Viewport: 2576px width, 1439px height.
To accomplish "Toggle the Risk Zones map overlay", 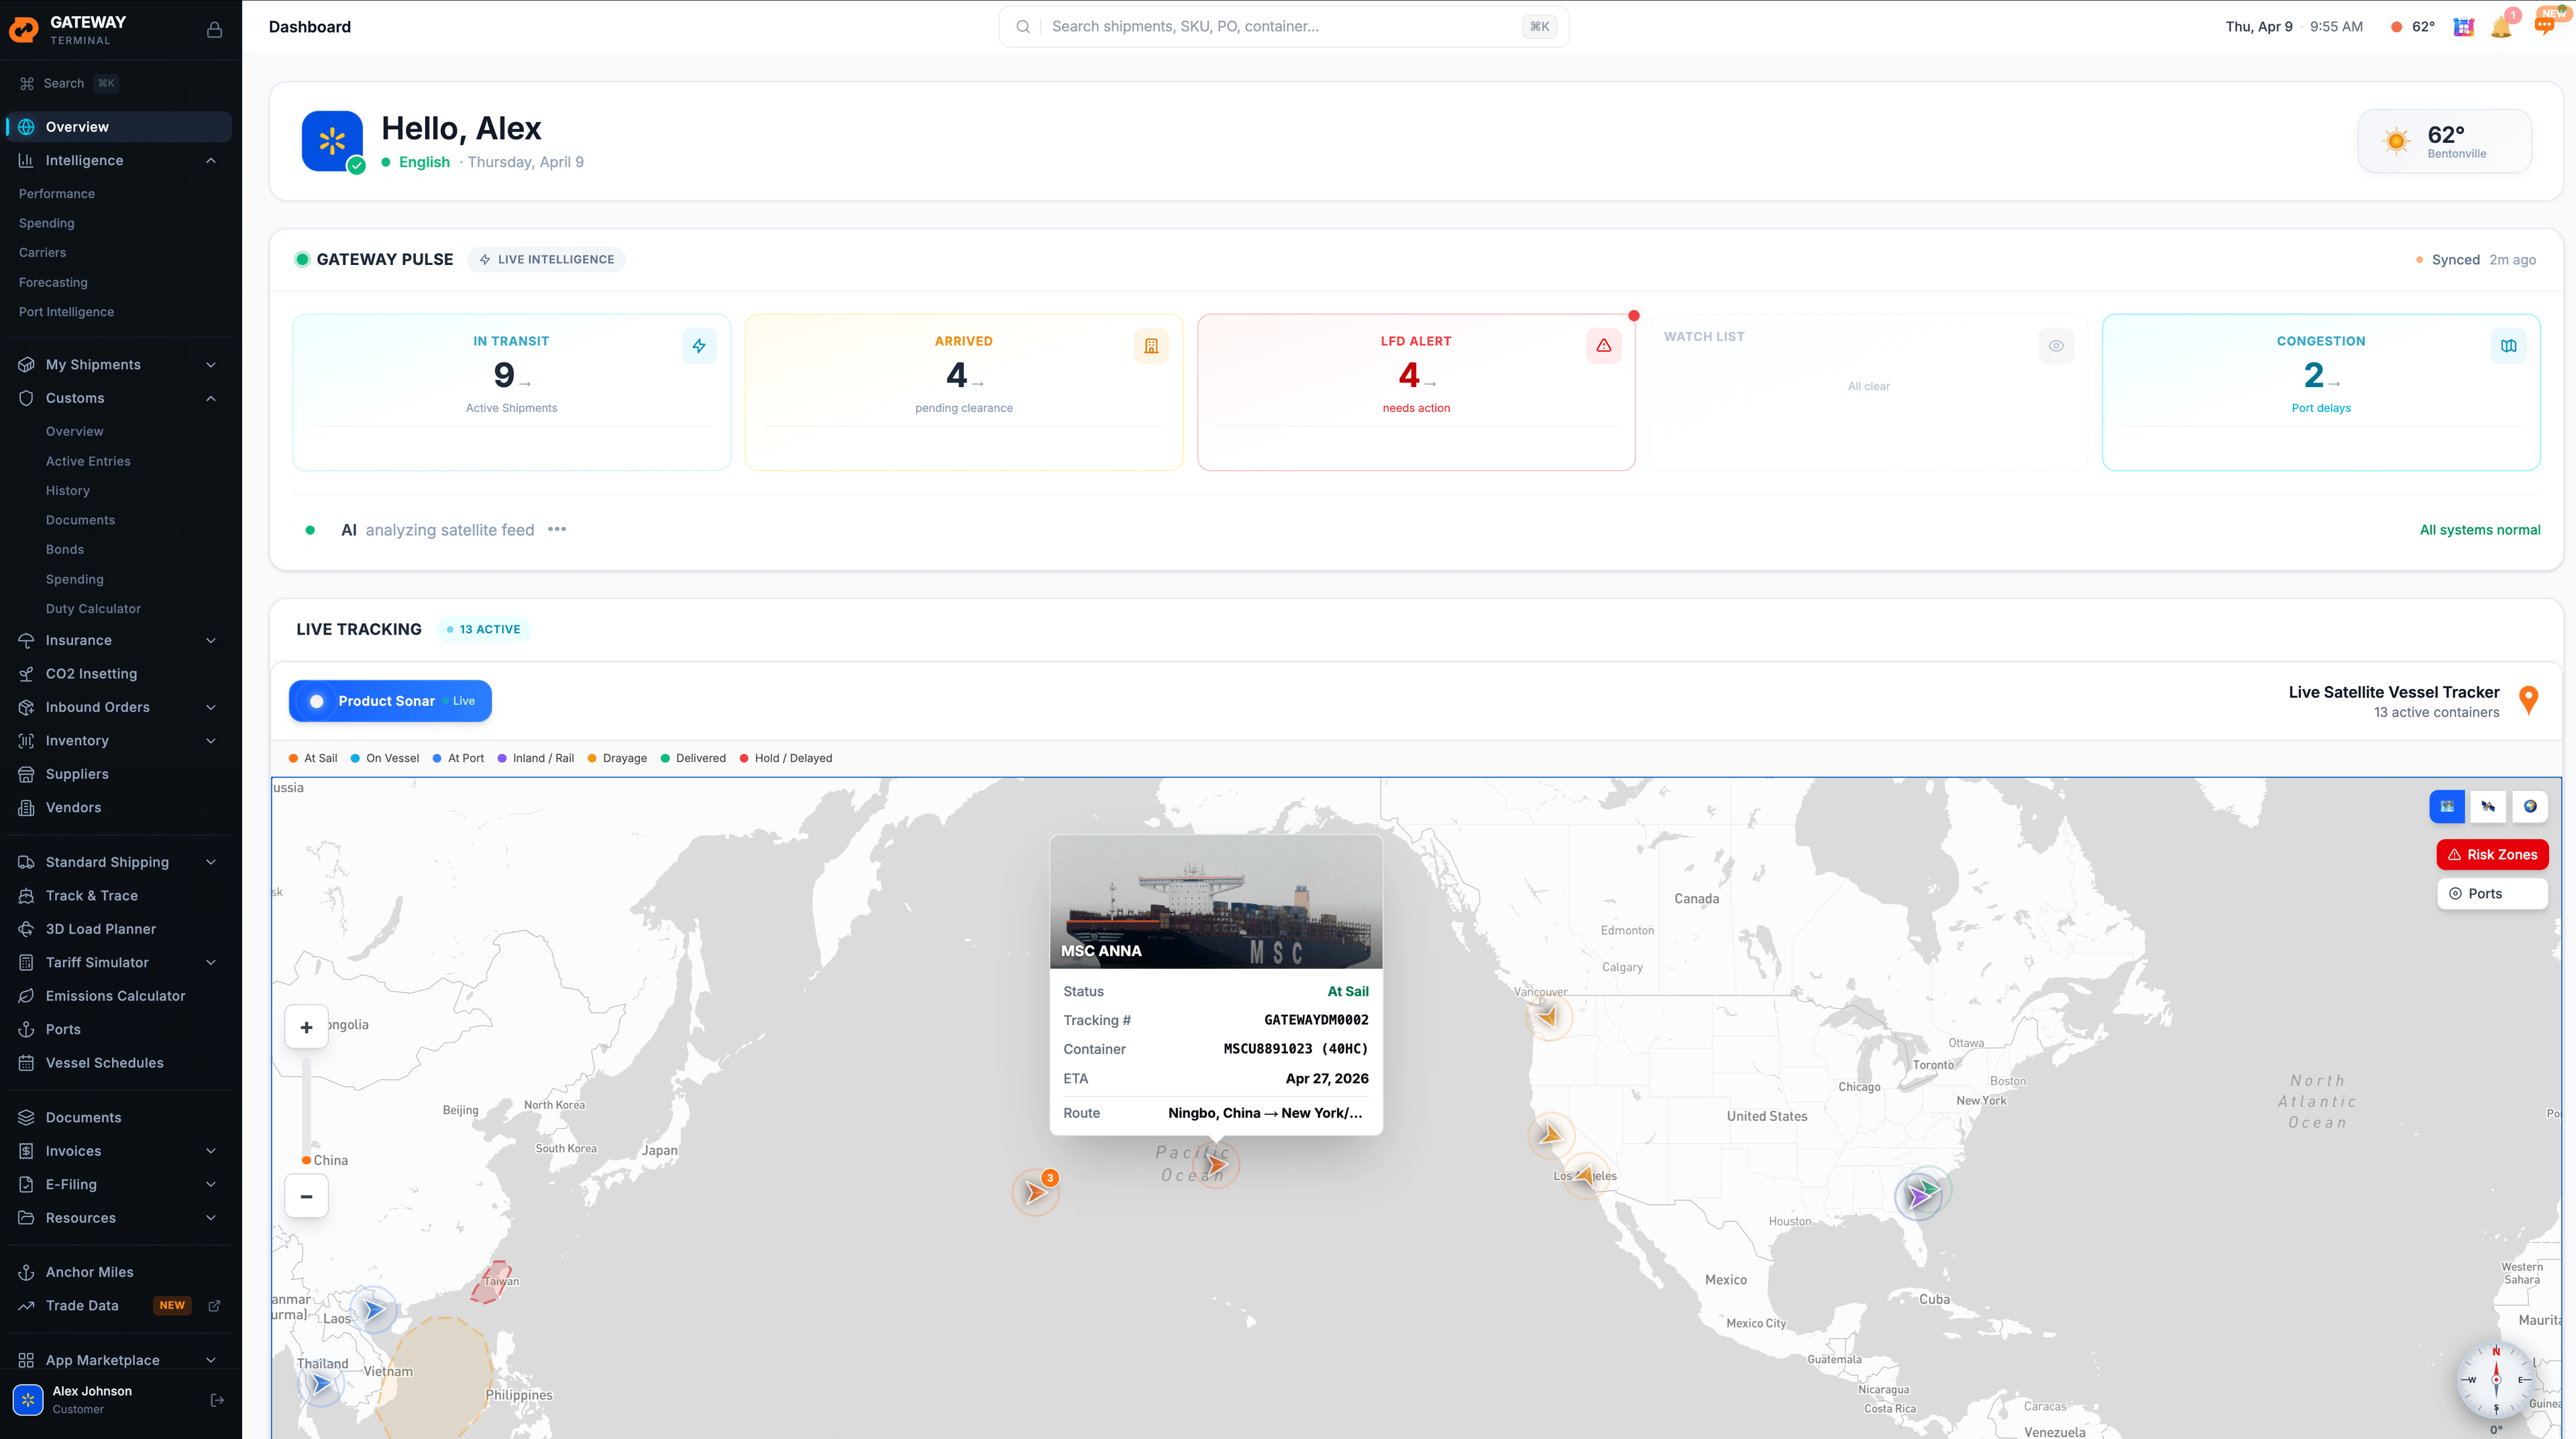I will (x=2492, y=854).
